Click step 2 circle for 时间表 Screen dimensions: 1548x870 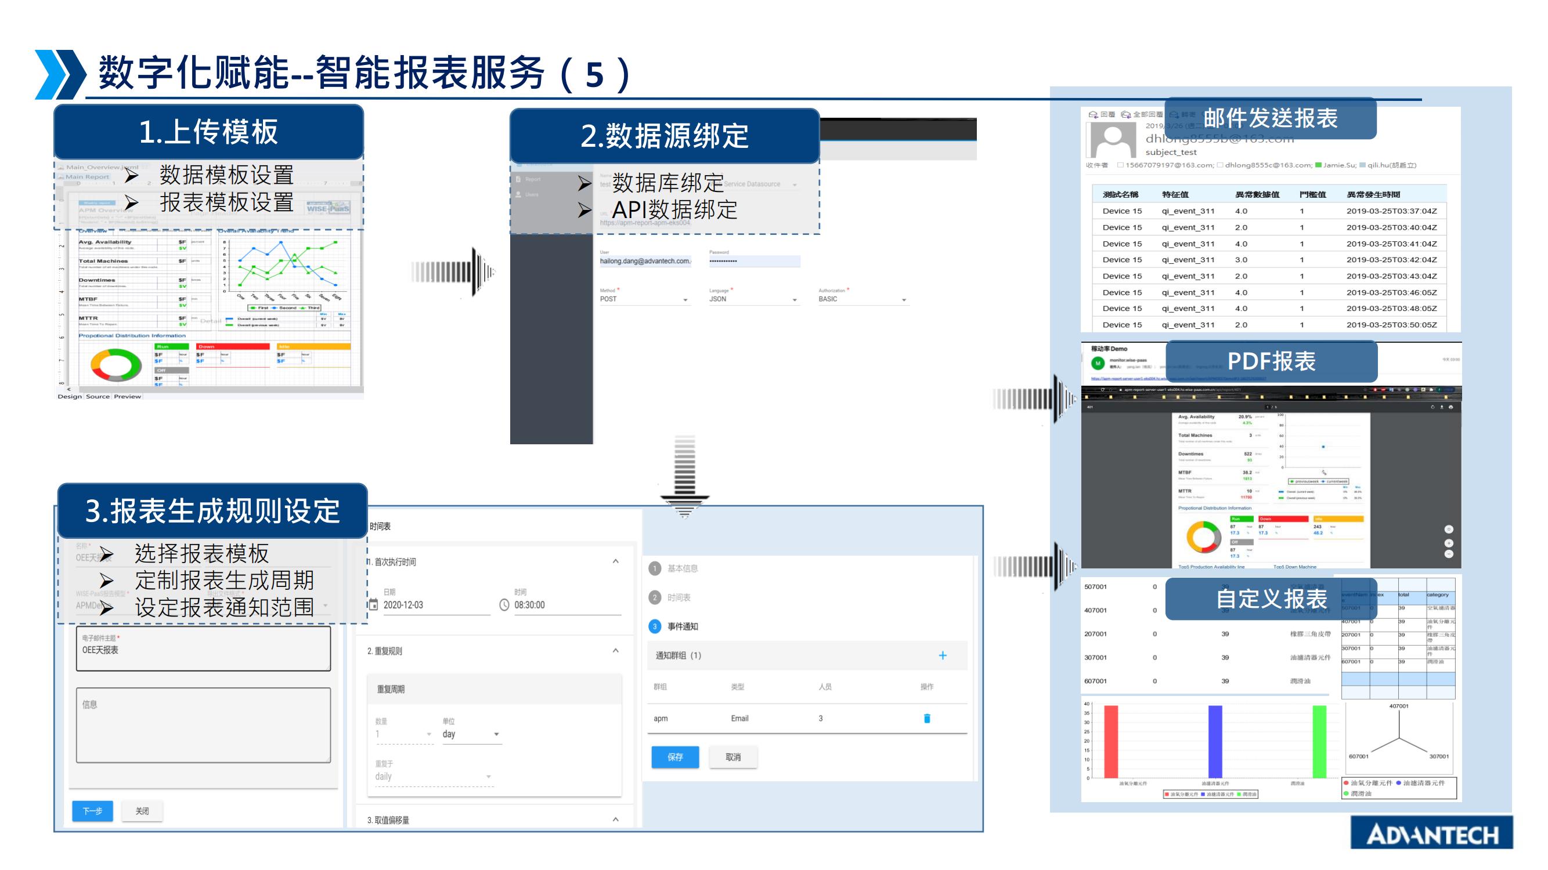(x=655, y=597)
